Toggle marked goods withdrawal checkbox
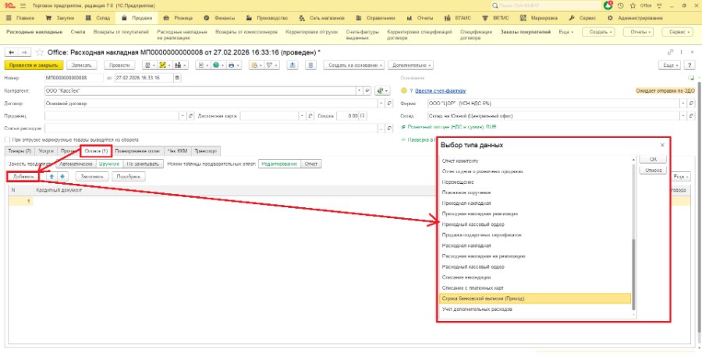Viewport: 702px width, 356px height. tap(7, 139)
